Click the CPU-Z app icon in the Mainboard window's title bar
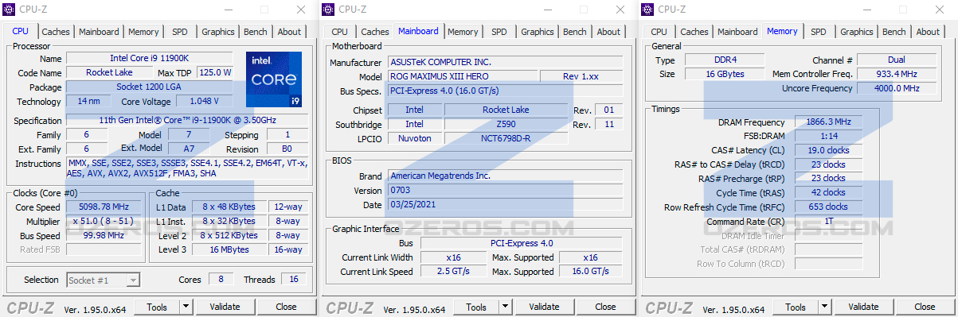Image resolution: width=958 pixels, height=317 pixels. click(329, 10)
